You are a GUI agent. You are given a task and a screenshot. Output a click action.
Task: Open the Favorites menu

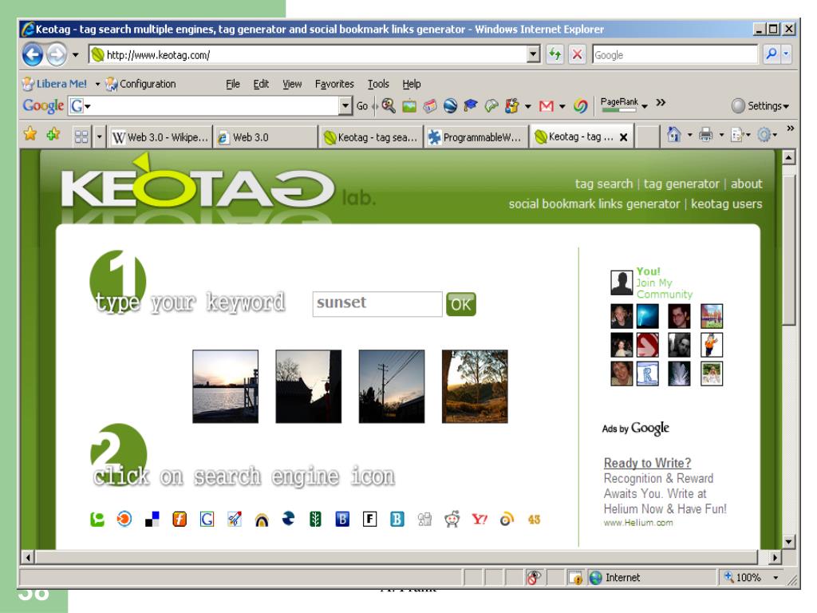(x=334, y=84)
